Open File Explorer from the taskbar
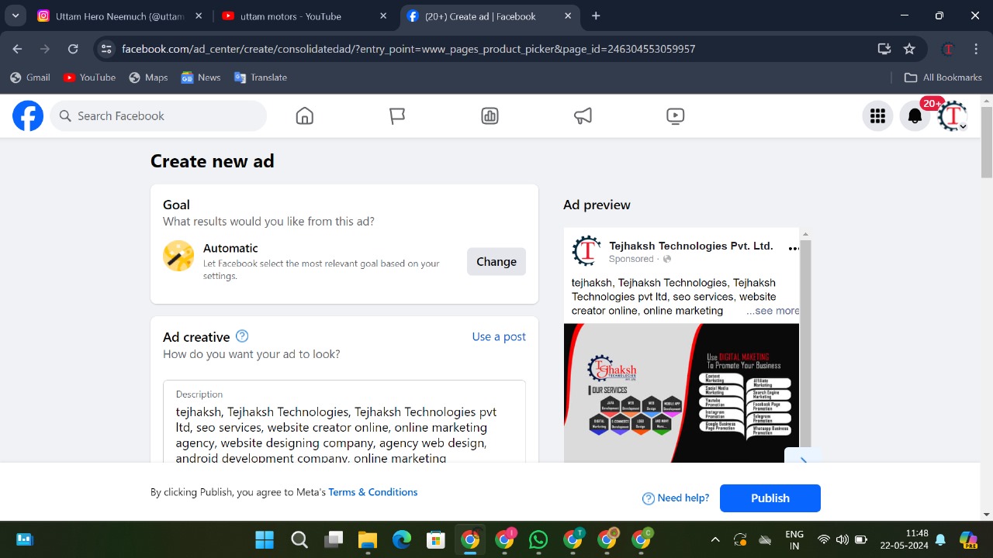Viewport: 993px width, 558px height. (x=368, y=539)
